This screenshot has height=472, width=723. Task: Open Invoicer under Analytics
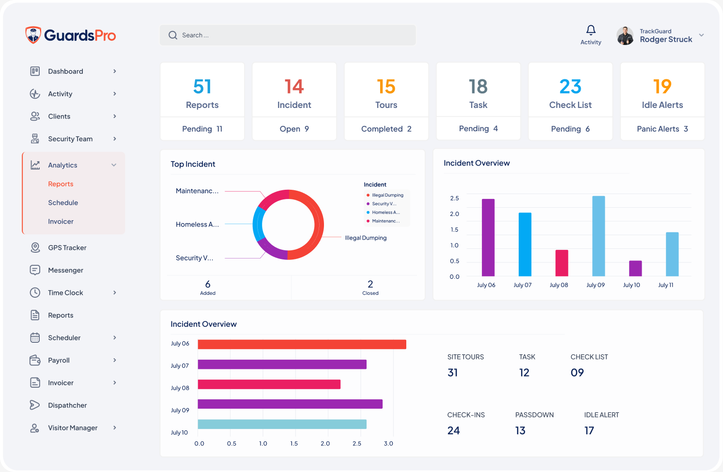click(x=61, y=221)
